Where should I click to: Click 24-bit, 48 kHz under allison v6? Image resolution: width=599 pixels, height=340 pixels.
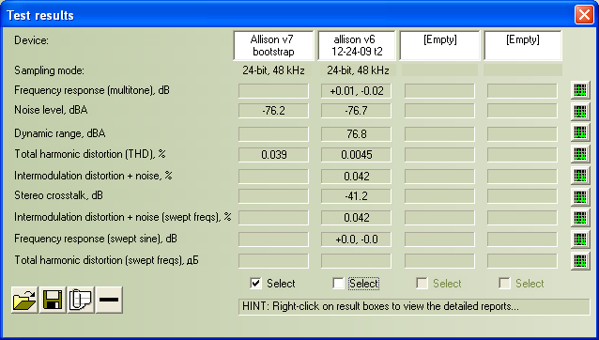(x=358, y=70)
